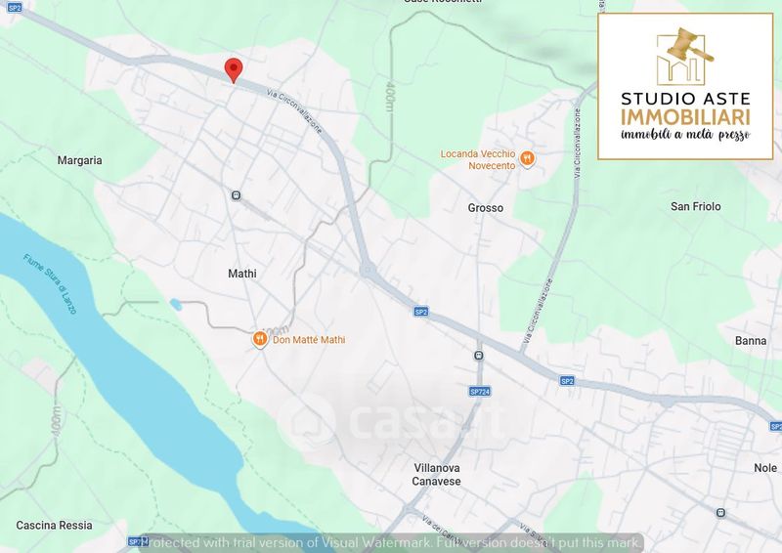Click the SP724 road shield
The width and height of the screenshot is (782, 553).
(480, 392)
